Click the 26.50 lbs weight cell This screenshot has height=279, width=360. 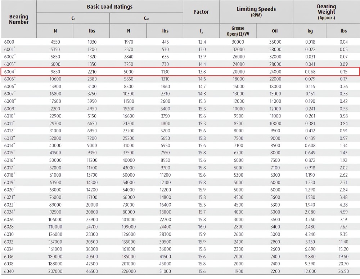tap(343, 271)
